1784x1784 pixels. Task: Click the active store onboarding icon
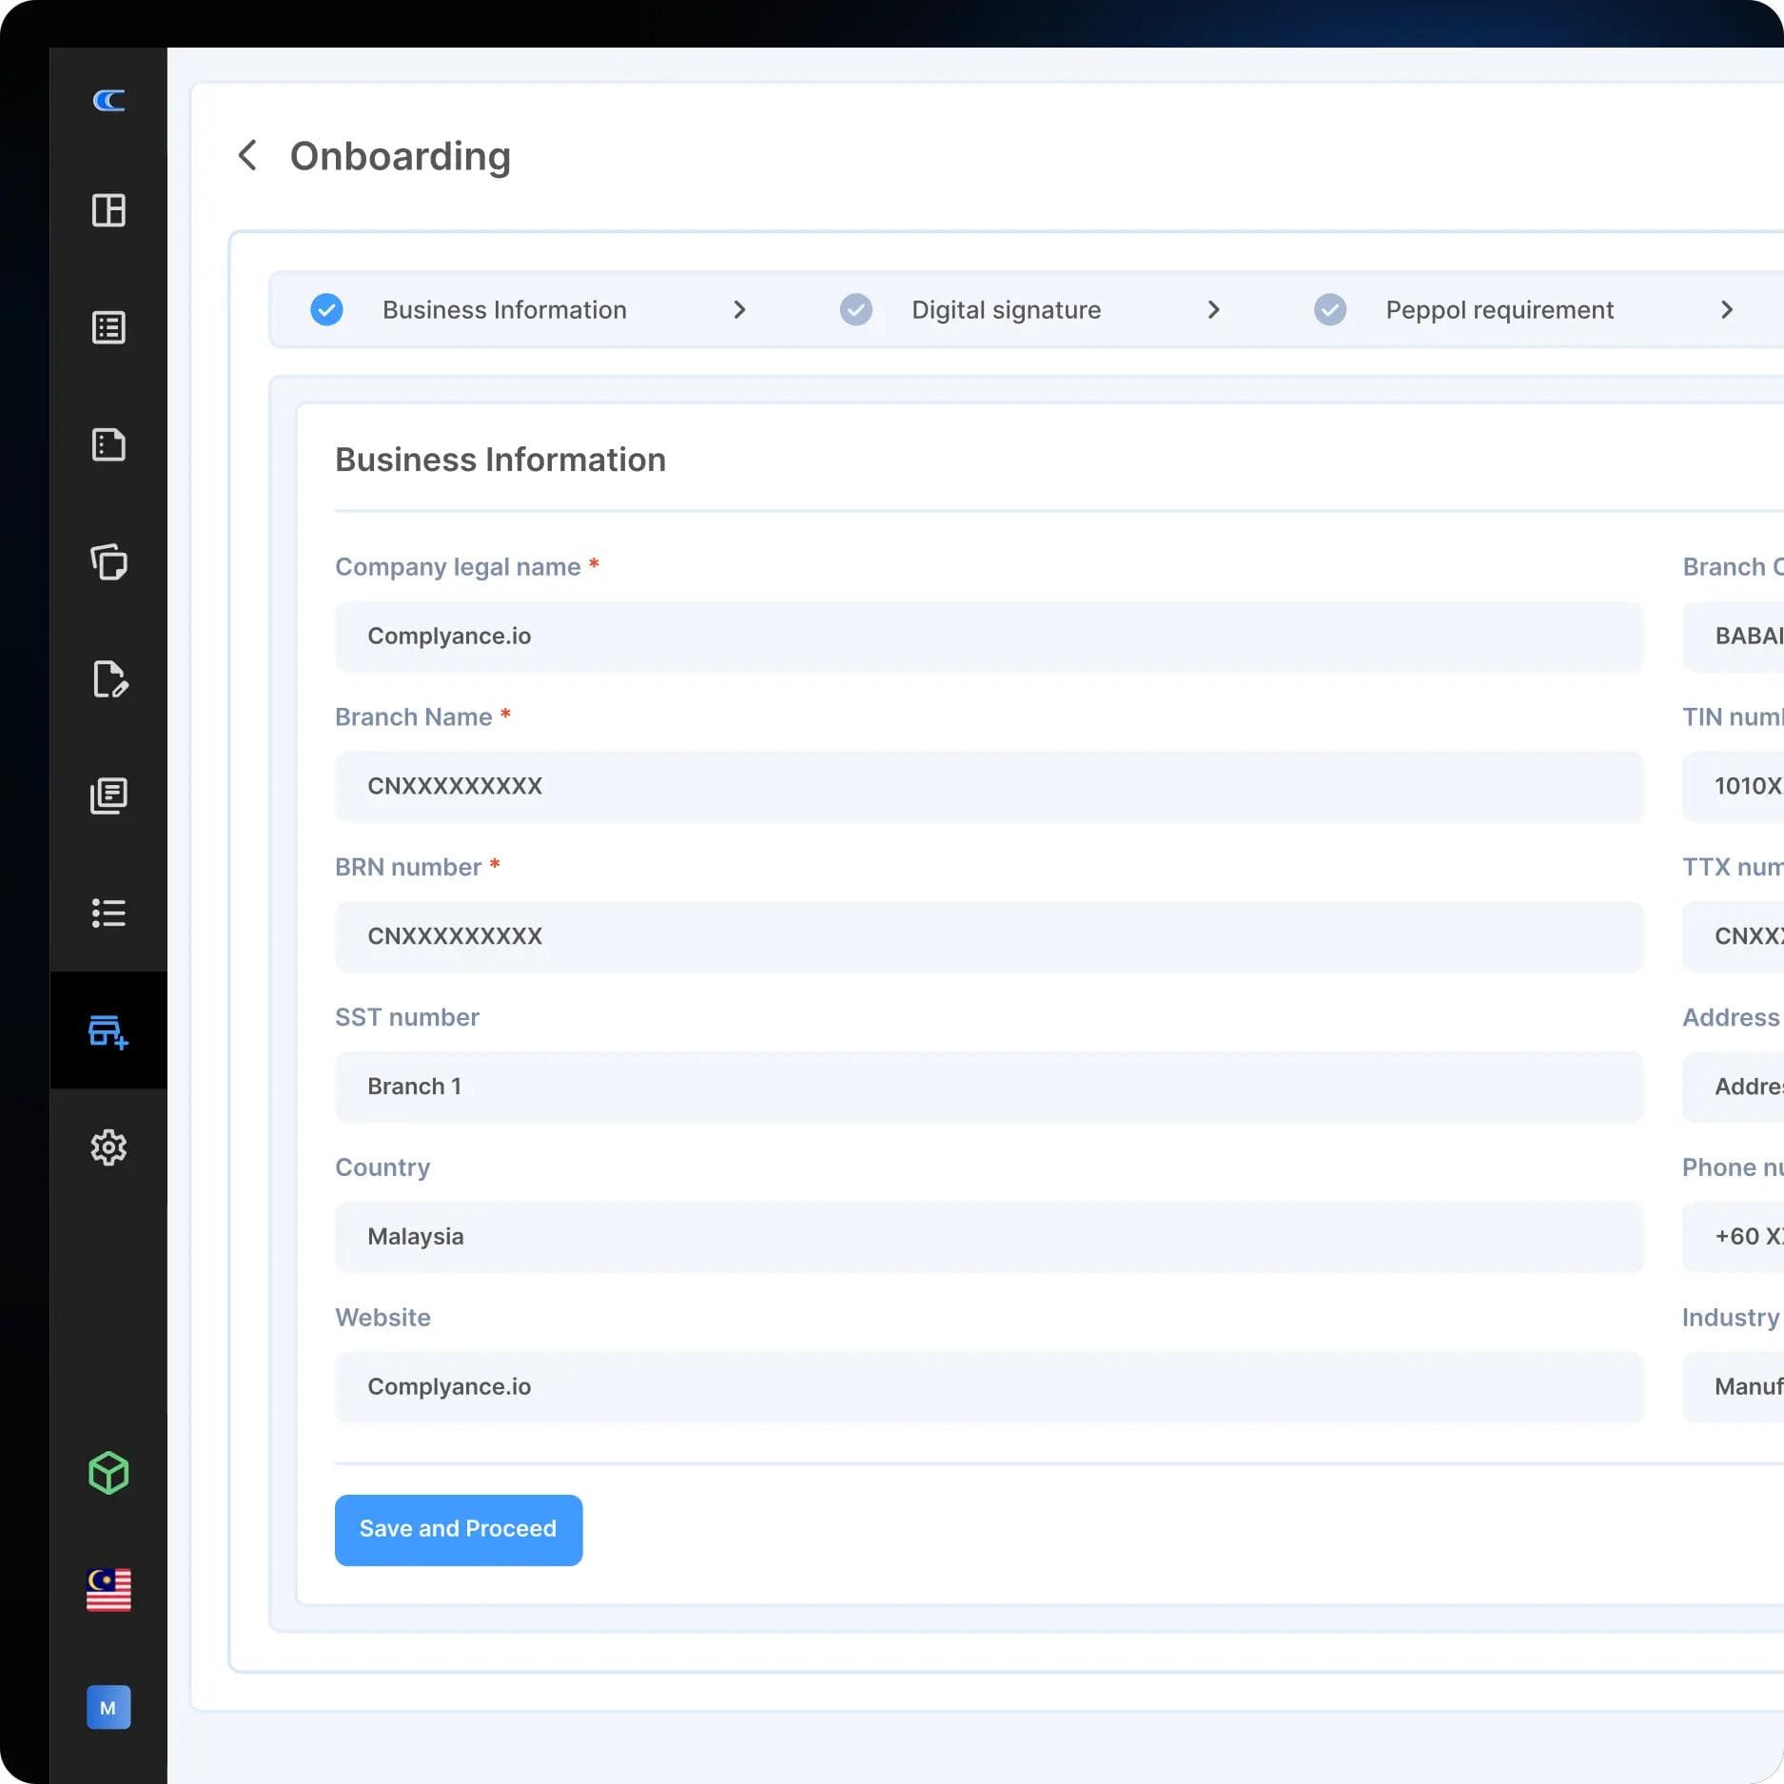pyautogui.click(x=108, y=1032)
